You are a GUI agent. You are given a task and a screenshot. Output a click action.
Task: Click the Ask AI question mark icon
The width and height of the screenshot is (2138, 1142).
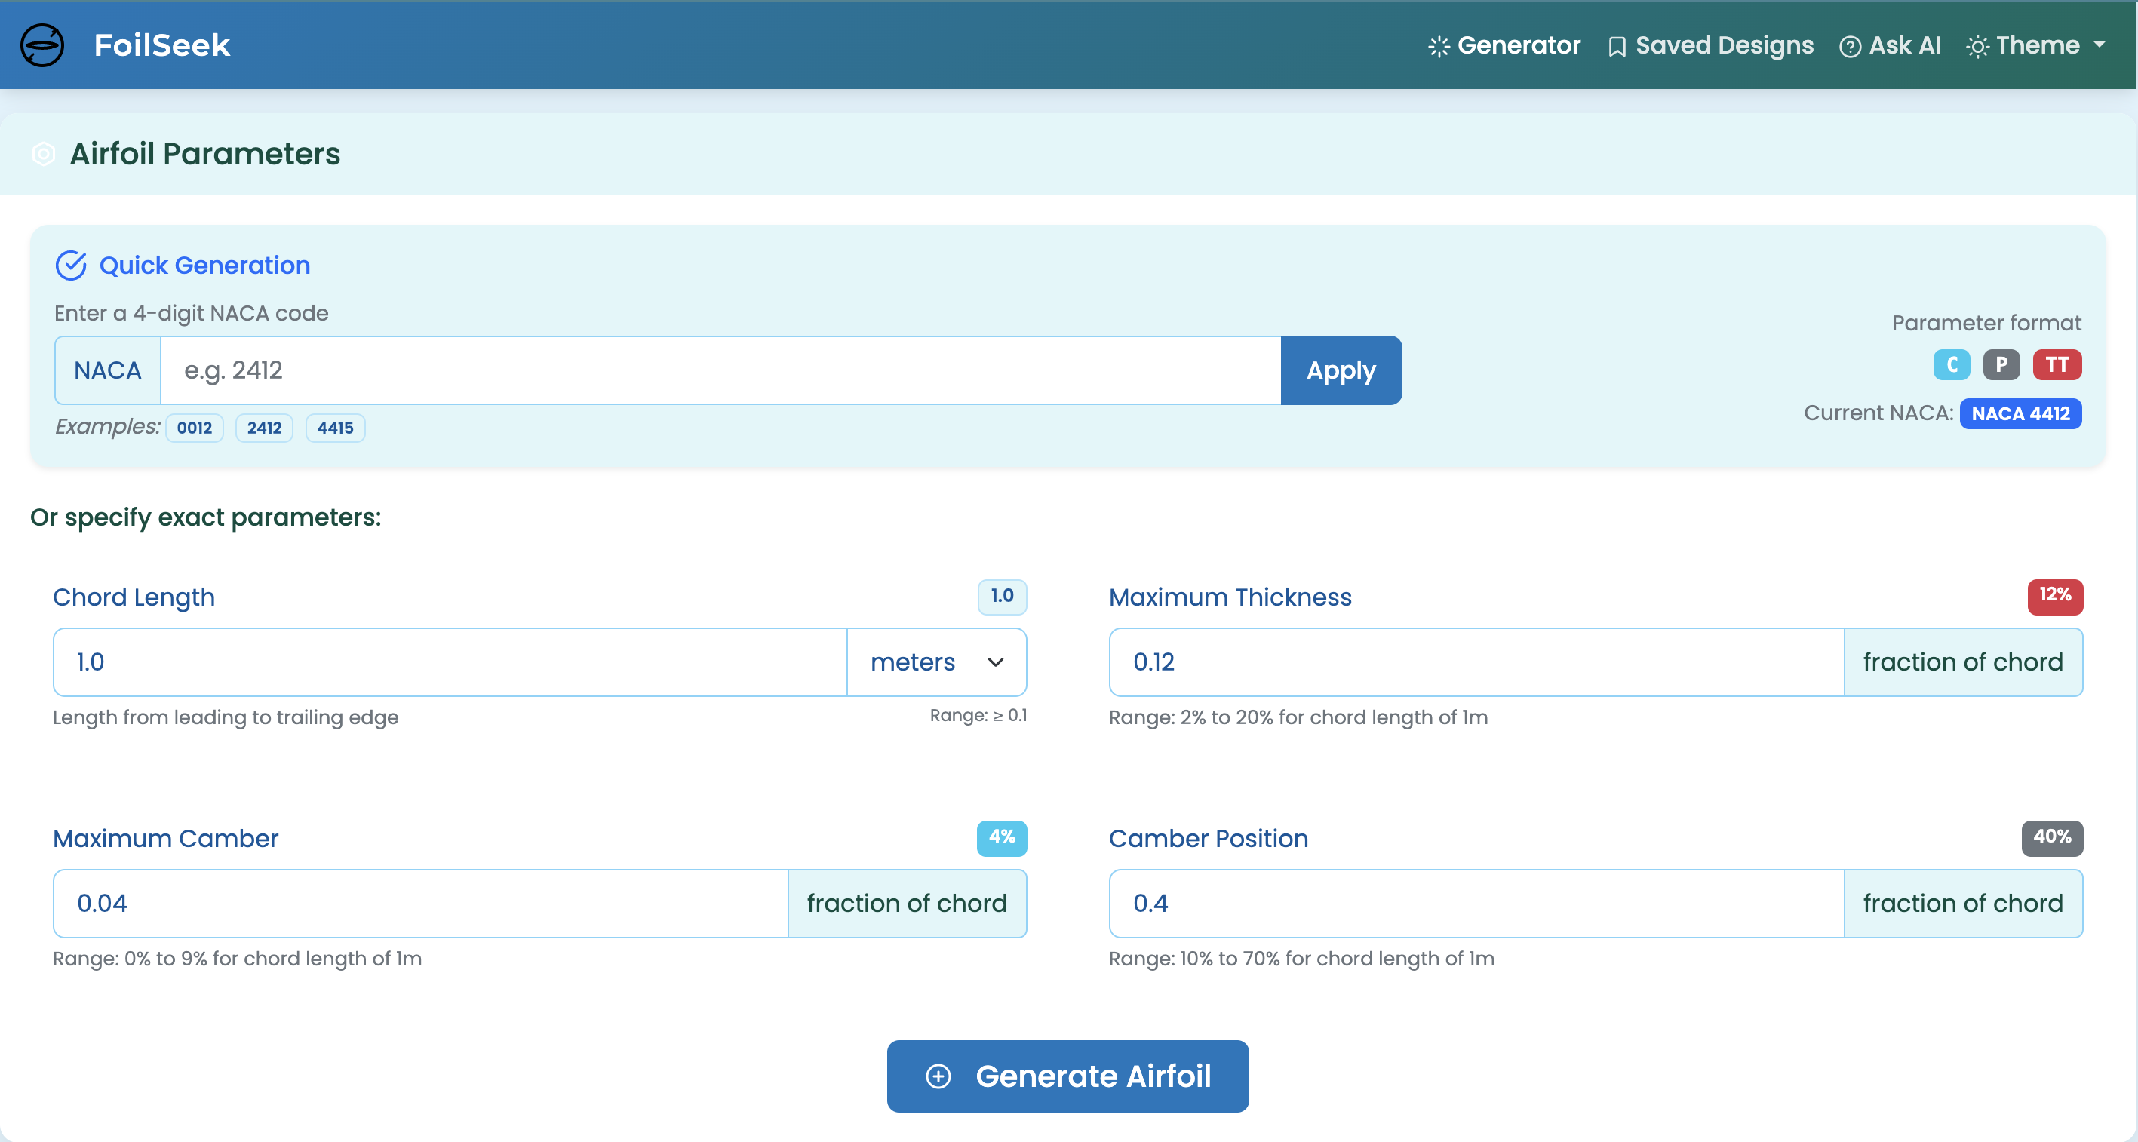(1849, 47)
